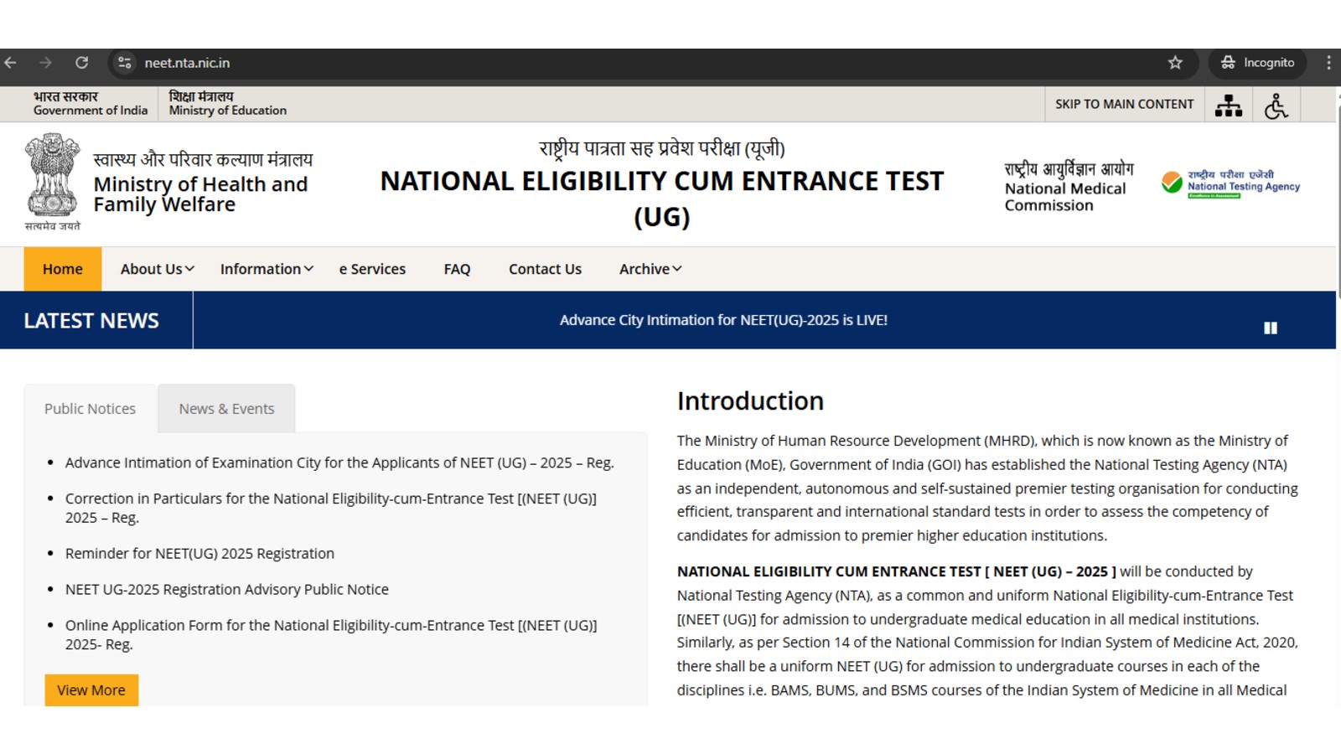Navigate back with the browser back arrow
The image size is (1341, 754).
coord(10,62)
